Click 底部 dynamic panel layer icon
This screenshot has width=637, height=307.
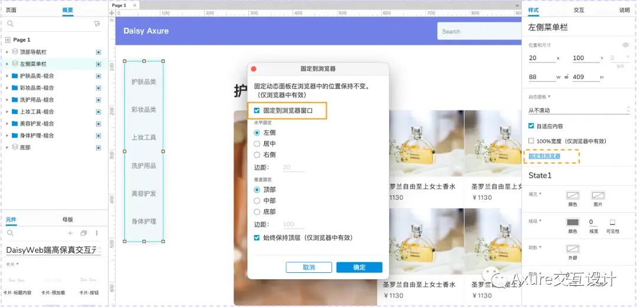pos(15,147)
